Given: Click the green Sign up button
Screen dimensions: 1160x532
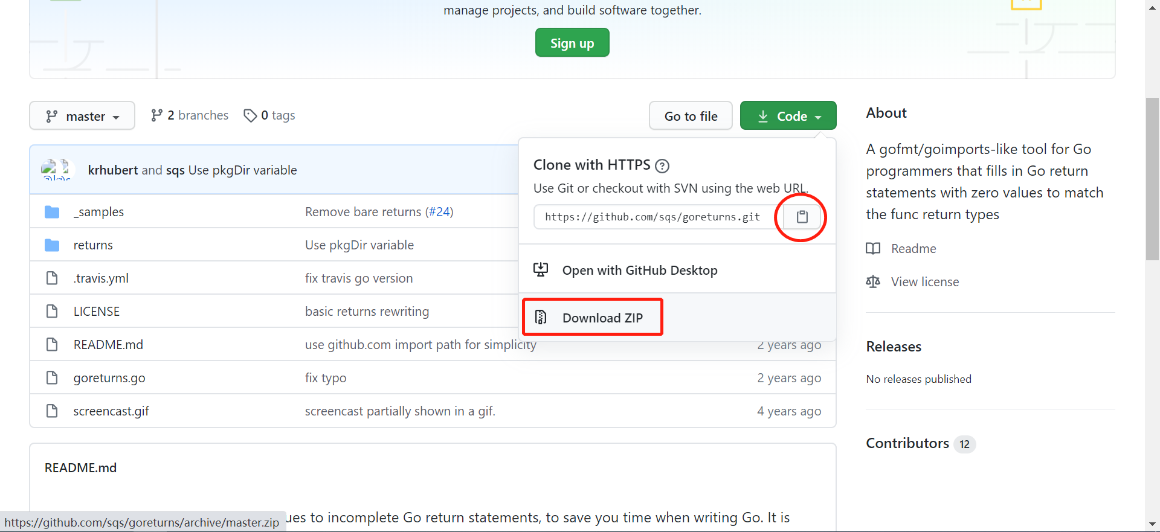Looking at the screenshot, I should point(572,43).
